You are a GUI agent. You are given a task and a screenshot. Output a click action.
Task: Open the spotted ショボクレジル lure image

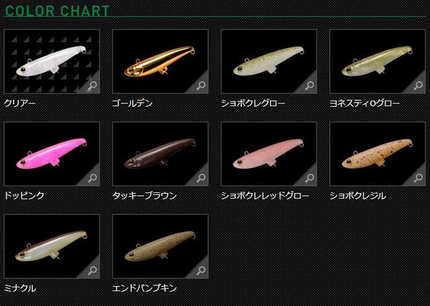[378, 154]
